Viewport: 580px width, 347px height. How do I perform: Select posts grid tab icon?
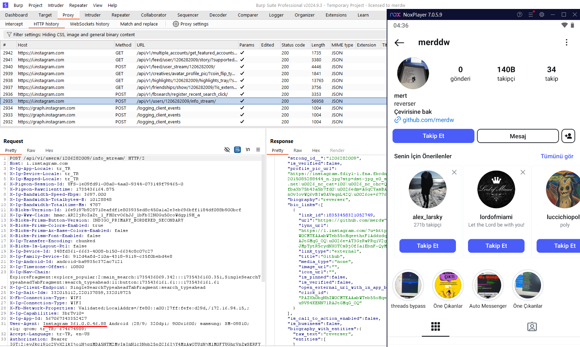[x=436, y=327]
